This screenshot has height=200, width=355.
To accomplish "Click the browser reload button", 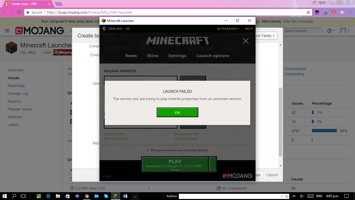I will pyautogui.click(x=19, y=12).
